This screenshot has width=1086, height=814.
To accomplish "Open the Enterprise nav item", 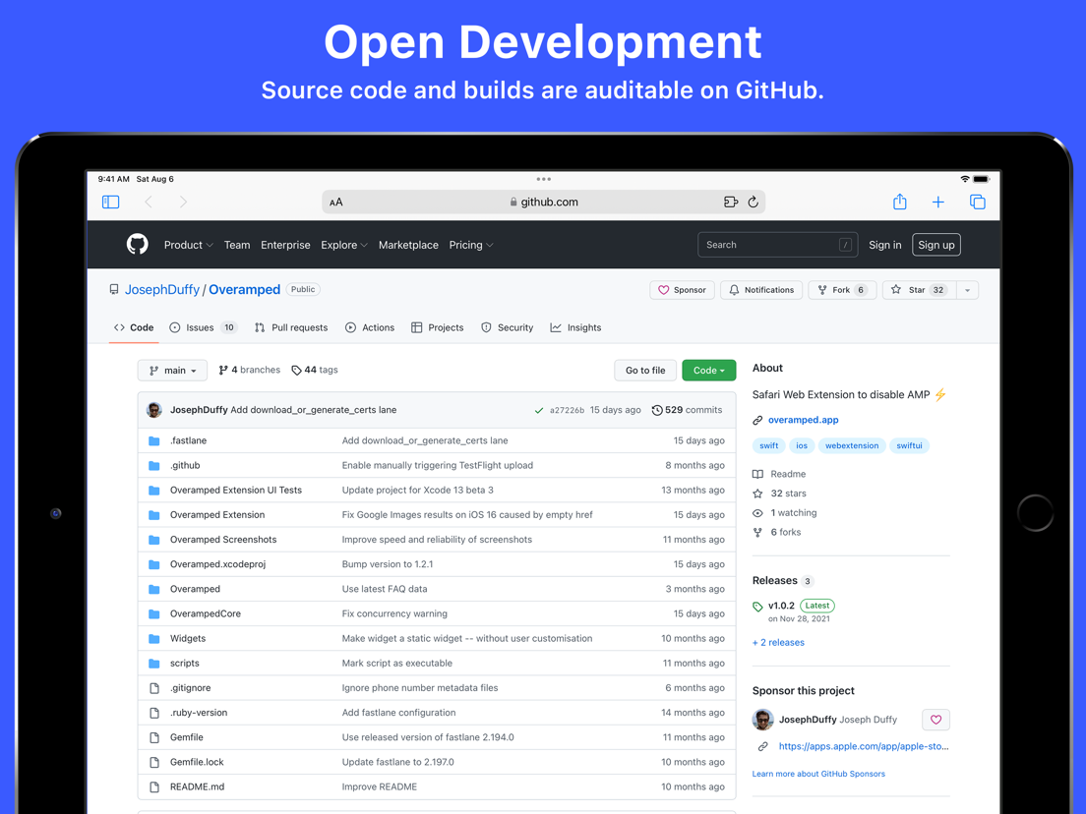I will pyautogui.click(x=285, y=245).
